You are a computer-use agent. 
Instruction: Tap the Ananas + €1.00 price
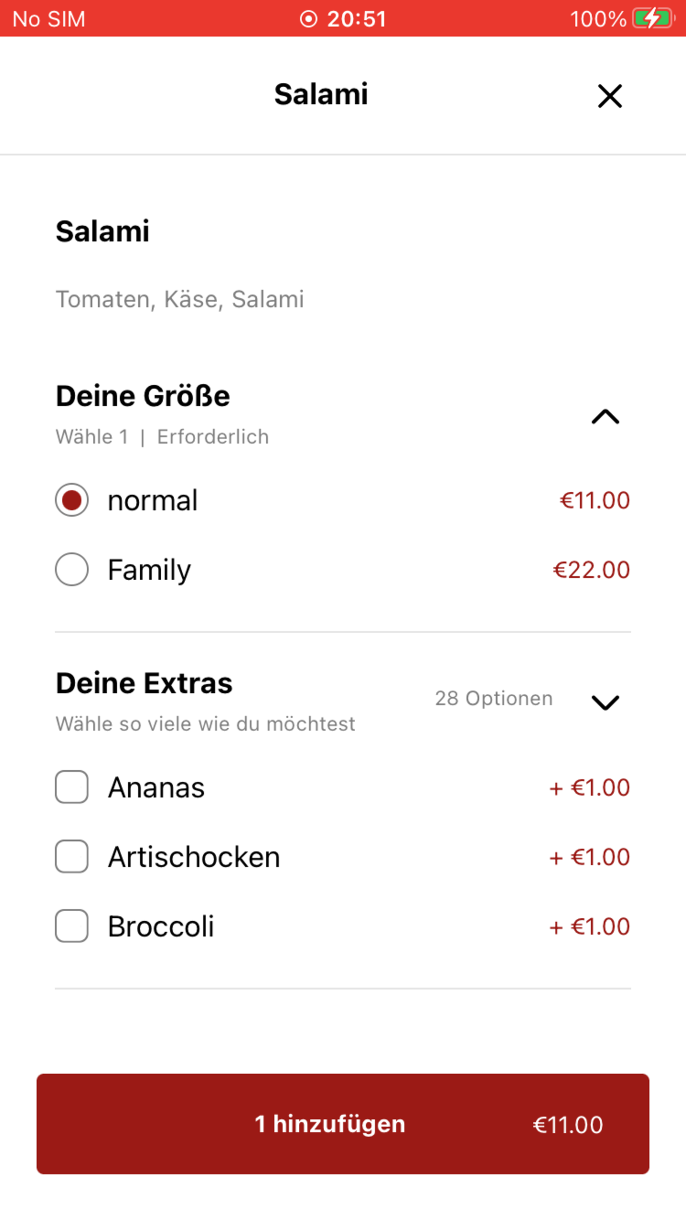coord(589,787)
